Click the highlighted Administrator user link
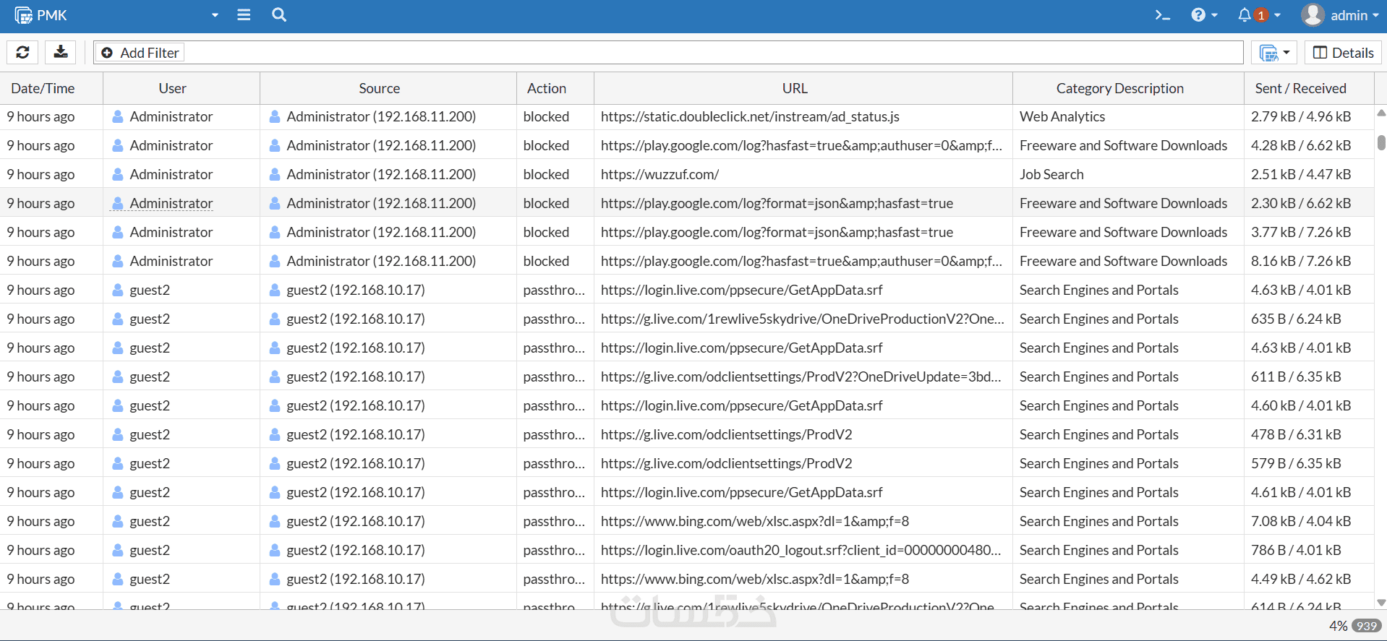 171,203
